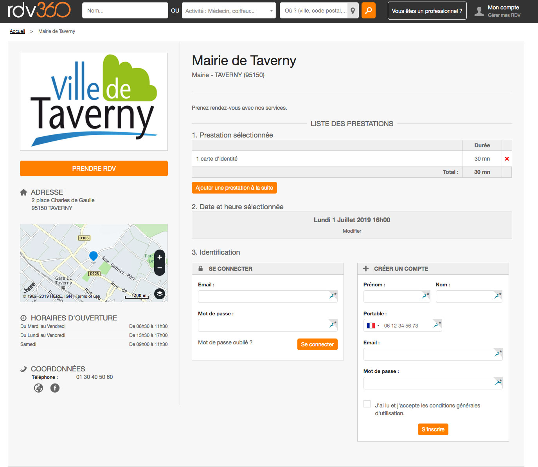The image size is (538, 467).
Task: Open the Mot de passe oublié link
Action: 225,342
